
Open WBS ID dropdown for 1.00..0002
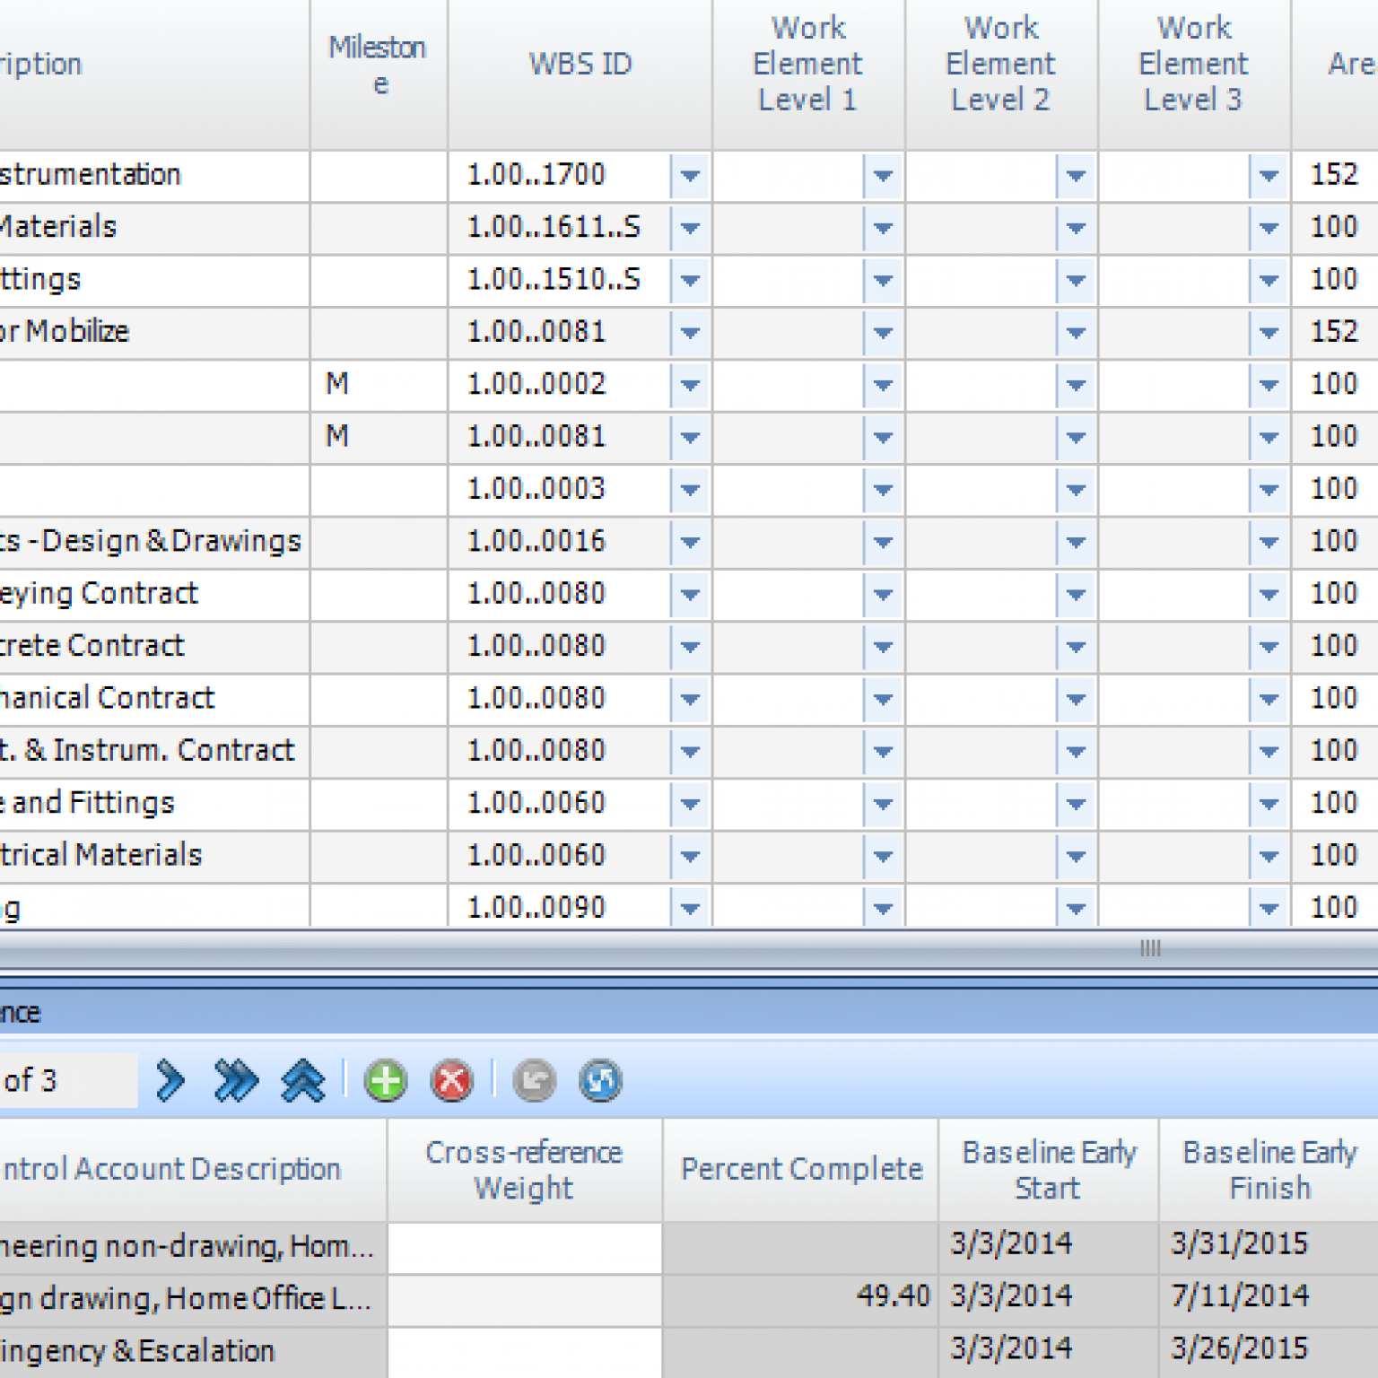coord(690,385)
